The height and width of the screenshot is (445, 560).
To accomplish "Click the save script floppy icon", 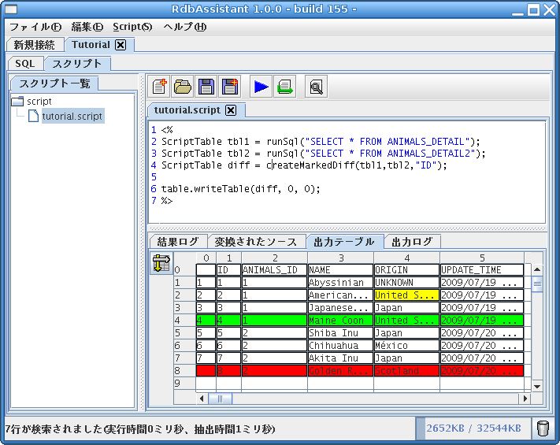I will coord(206,87).
